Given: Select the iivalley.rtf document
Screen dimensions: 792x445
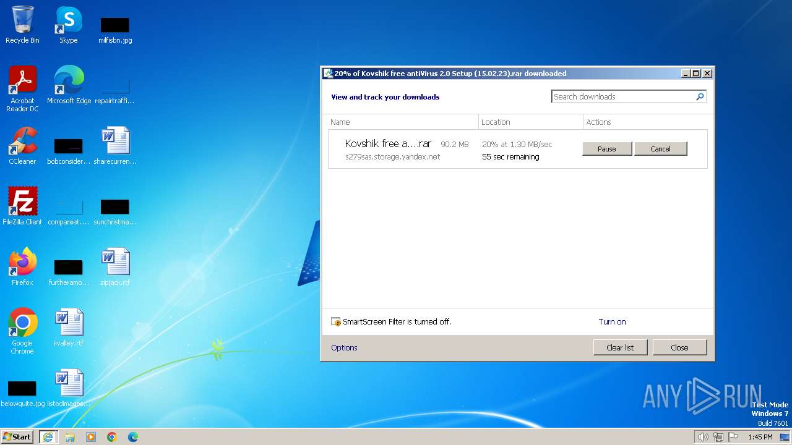Looking at the screenshot, I should pyautogui.click(x=69, y=327).
